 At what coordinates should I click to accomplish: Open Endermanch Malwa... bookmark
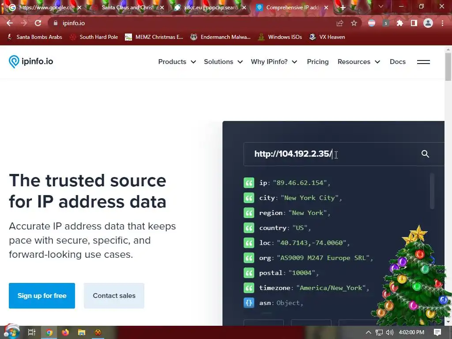[221, 37]
